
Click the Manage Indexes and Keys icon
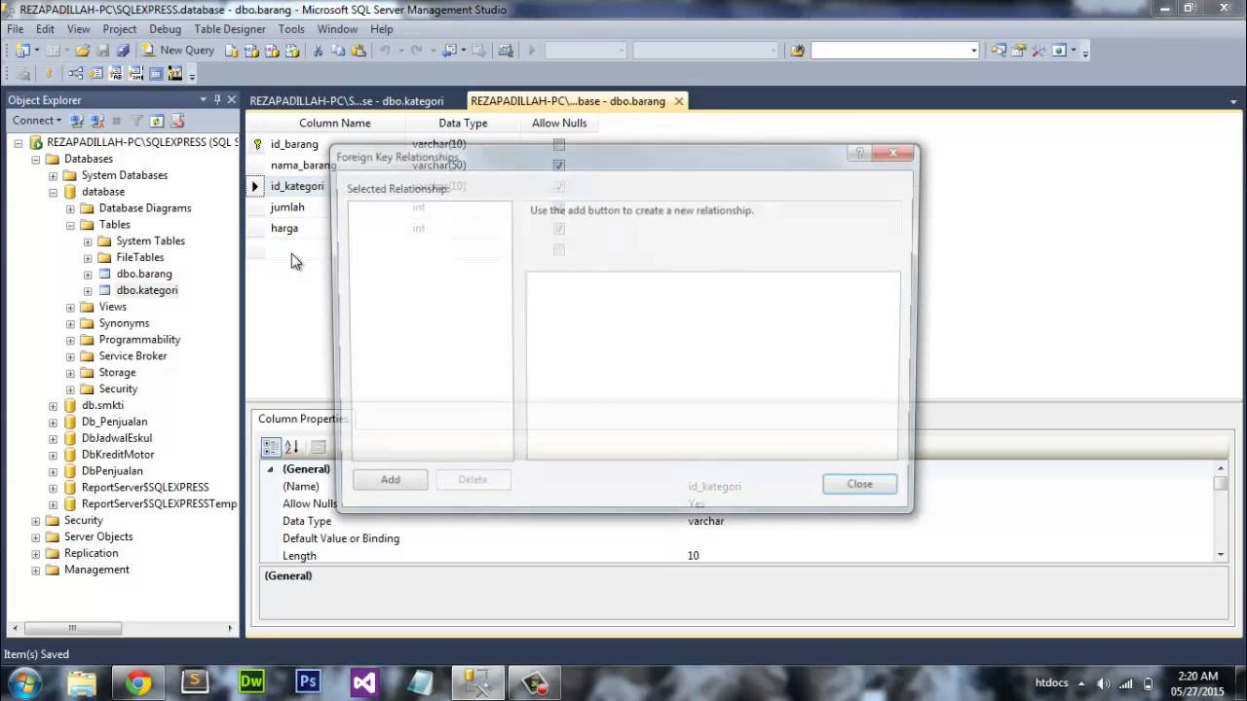[x=95, y=73]
